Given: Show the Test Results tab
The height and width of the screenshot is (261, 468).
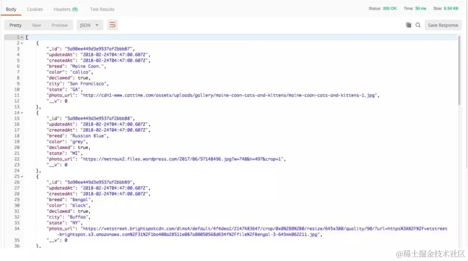Looking at the screenshot, I should (102, 9).
